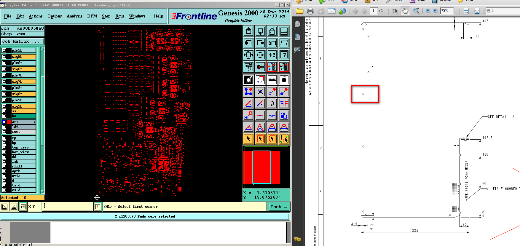This screenshot has height=246, width=520.
Task: Click the pan left icon
Action: (248, 43)
